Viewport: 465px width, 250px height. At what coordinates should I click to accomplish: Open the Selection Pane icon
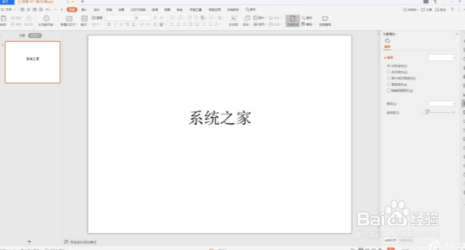click(325, 19)
